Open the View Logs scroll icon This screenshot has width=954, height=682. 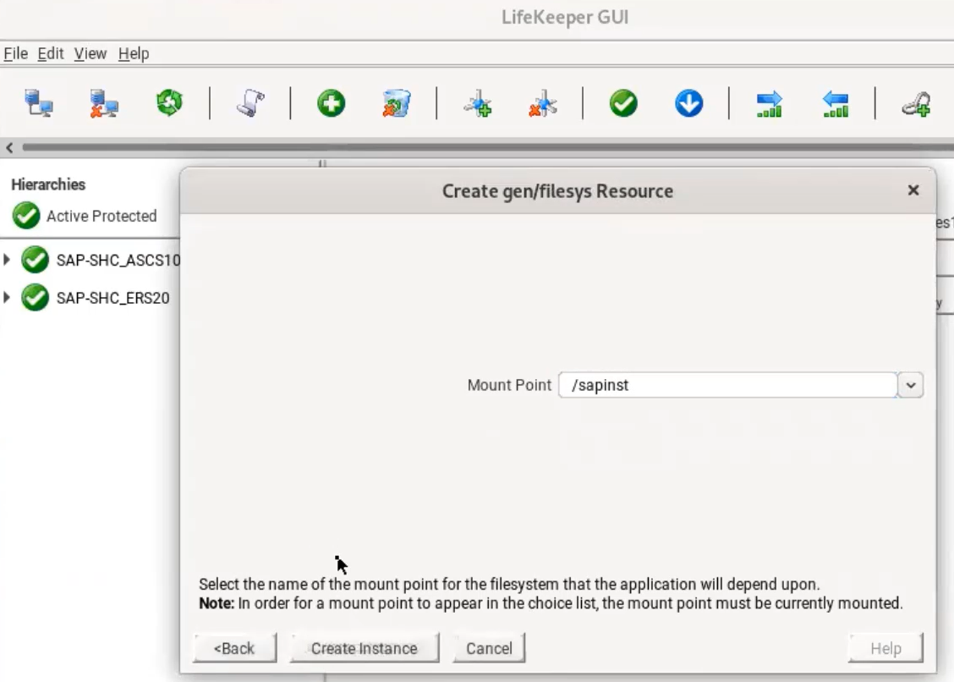[250, 102]
